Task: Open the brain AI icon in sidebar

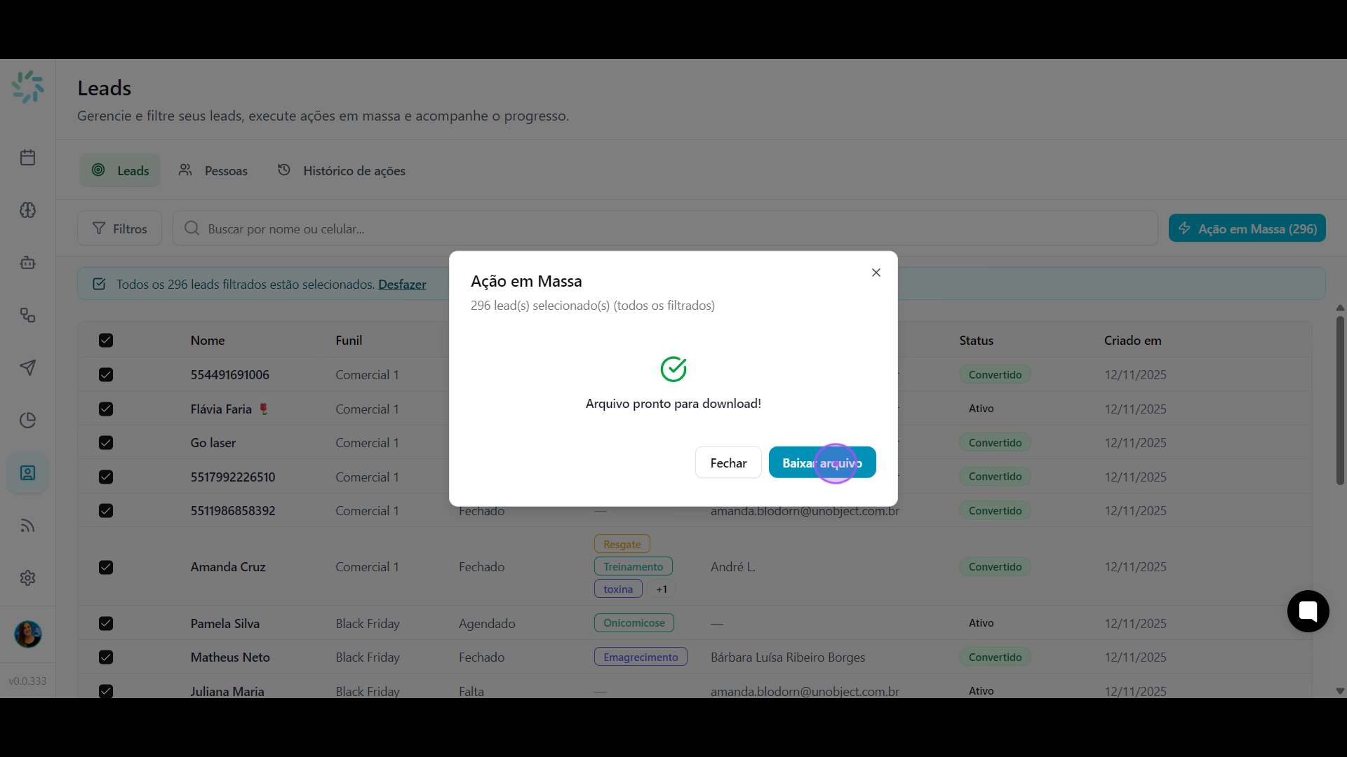Action: coord(27,210)
